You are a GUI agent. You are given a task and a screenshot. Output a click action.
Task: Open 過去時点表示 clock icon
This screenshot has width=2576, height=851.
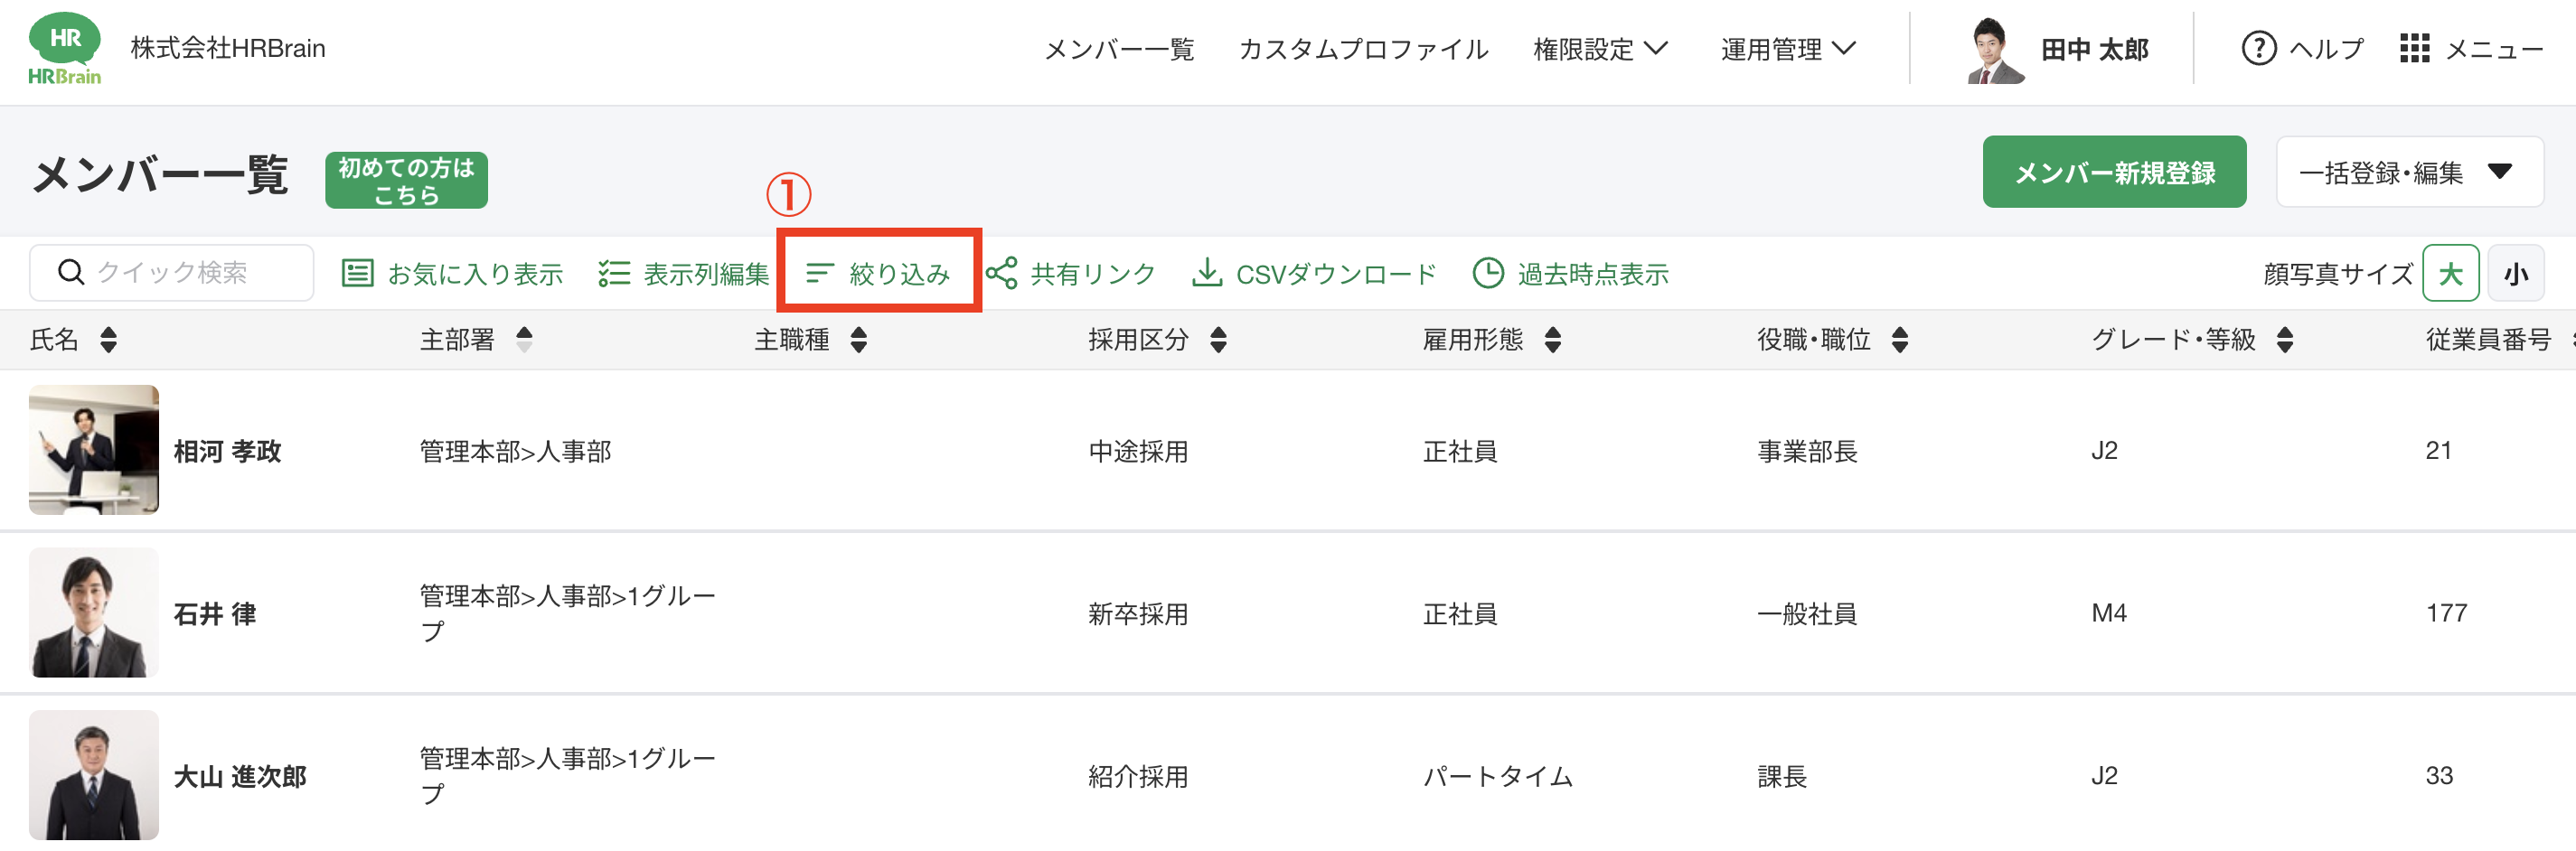coord(1487,273)
